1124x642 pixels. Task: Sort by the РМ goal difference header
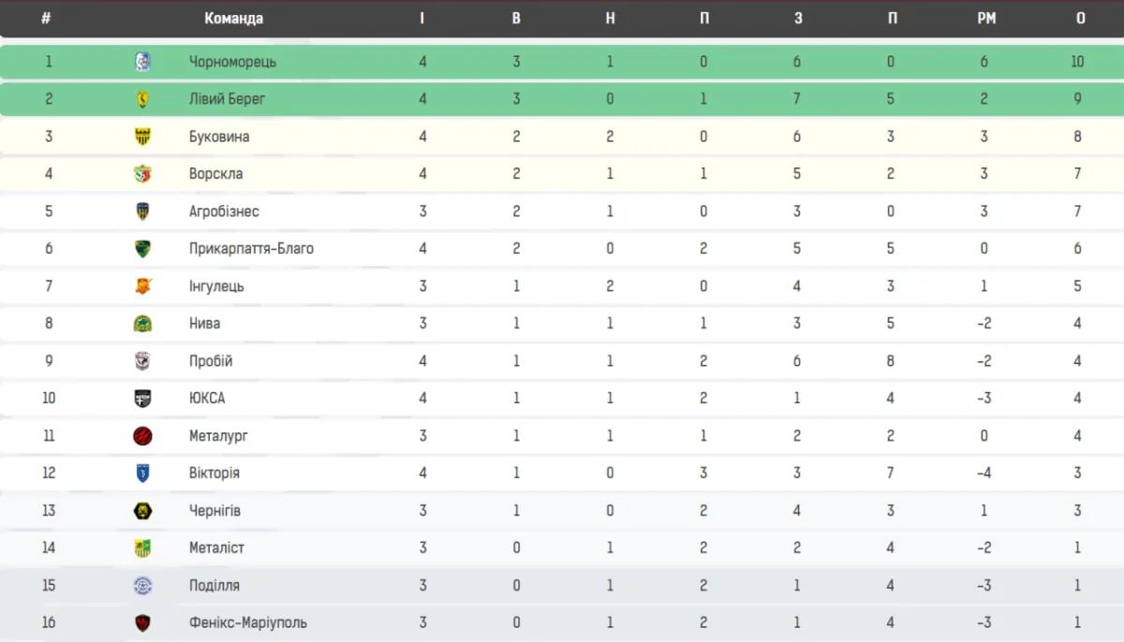tap(986, 19)
